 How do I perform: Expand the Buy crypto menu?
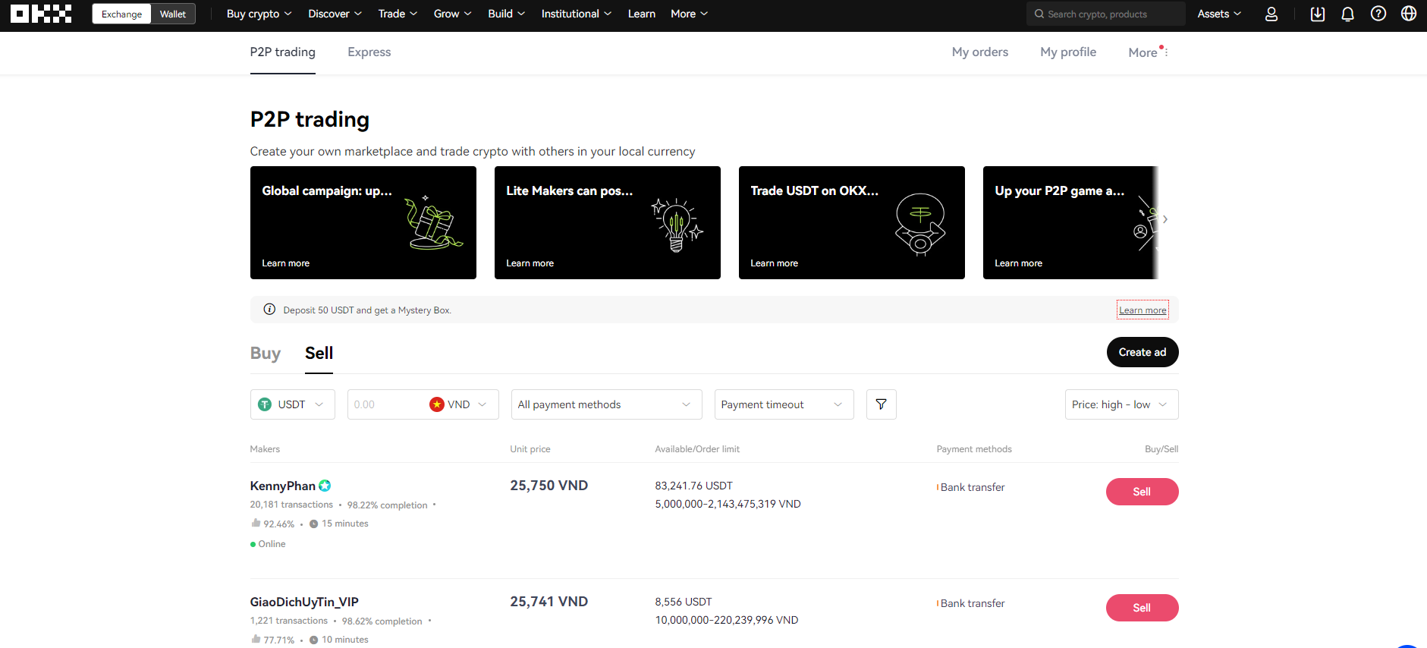click(259, 14)
